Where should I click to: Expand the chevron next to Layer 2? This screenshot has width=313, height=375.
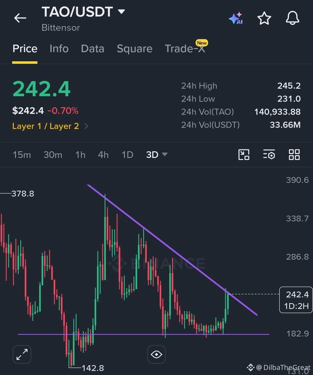click(x=86, y=126)
